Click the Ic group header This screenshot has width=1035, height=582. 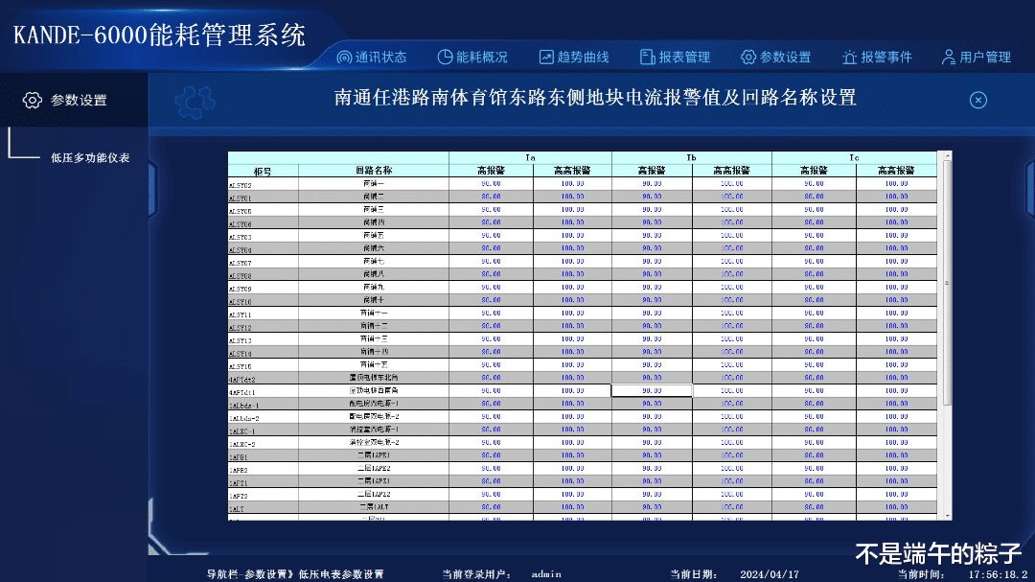pos(854,158)
